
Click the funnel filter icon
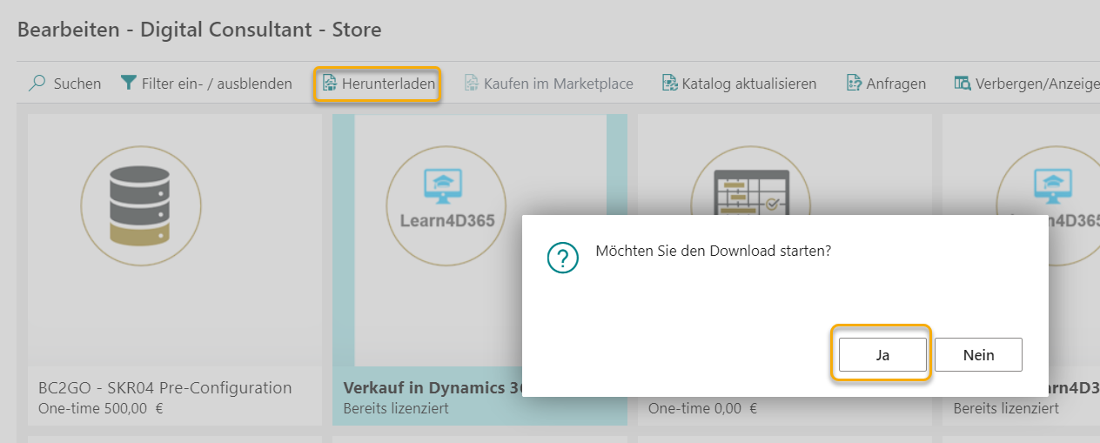(x=129, y=84)
